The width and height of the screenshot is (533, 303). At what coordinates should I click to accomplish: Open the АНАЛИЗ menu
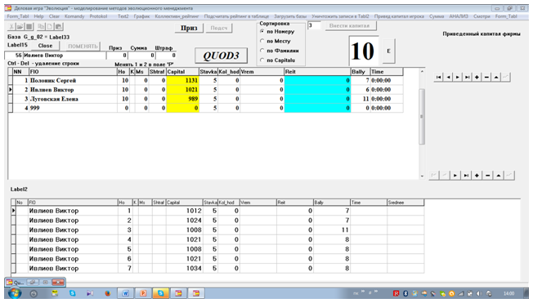[459, 16]
